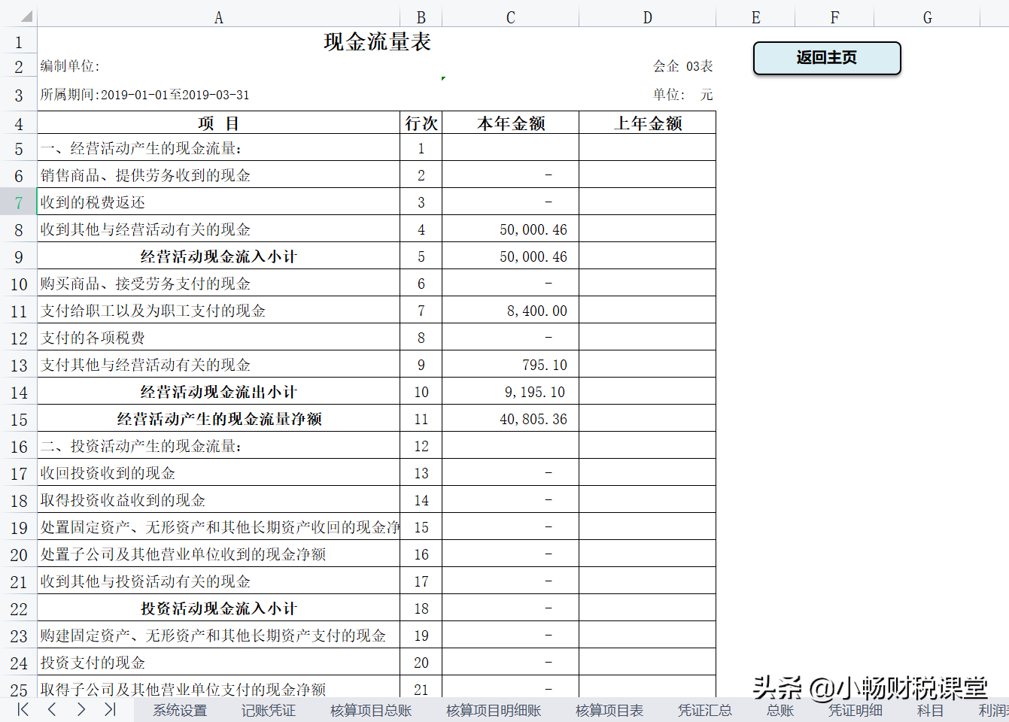The width and height of the screenshot is (1009, 722).
Task: Switch to the 总账 sheet
Action: tap(780, 709)
